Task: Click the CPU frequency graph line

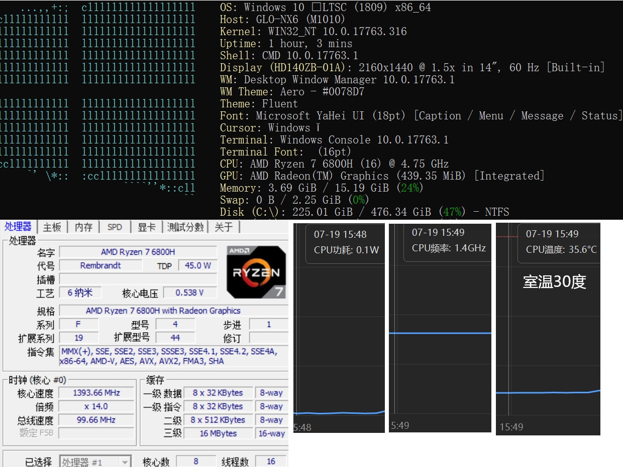Action: (440, 333)
